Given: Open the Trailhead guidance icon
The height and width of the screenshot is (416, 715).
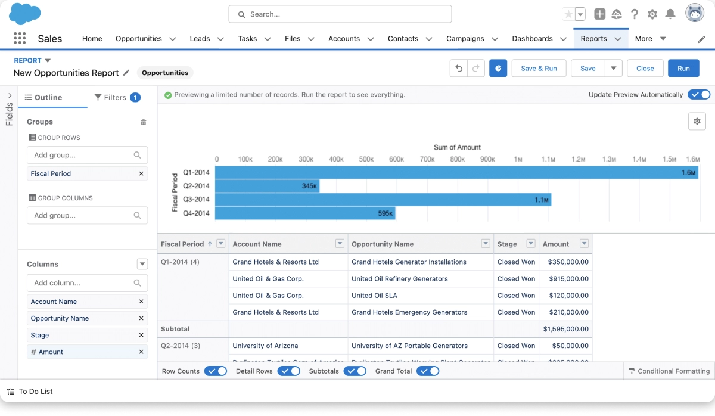Looking at the screenshot, I should coord(617,14).
